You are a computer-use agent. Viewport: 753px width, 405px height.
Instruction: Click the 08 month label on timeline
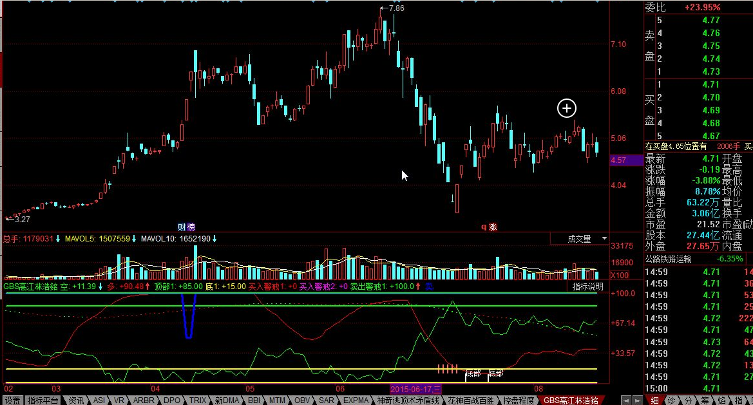tap(539, 389)
